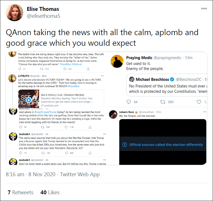Image resolution: width=213 pixels, height=201 pixels.
Task: Open CJTRUTH tweet more options
Action: click(x=102, y=76)
